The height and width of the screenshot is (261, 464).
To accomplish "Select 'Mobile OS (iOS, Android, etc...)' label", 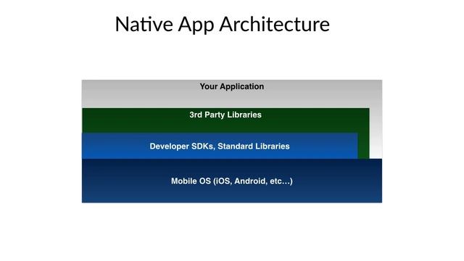I will click(x=232, y=181).
